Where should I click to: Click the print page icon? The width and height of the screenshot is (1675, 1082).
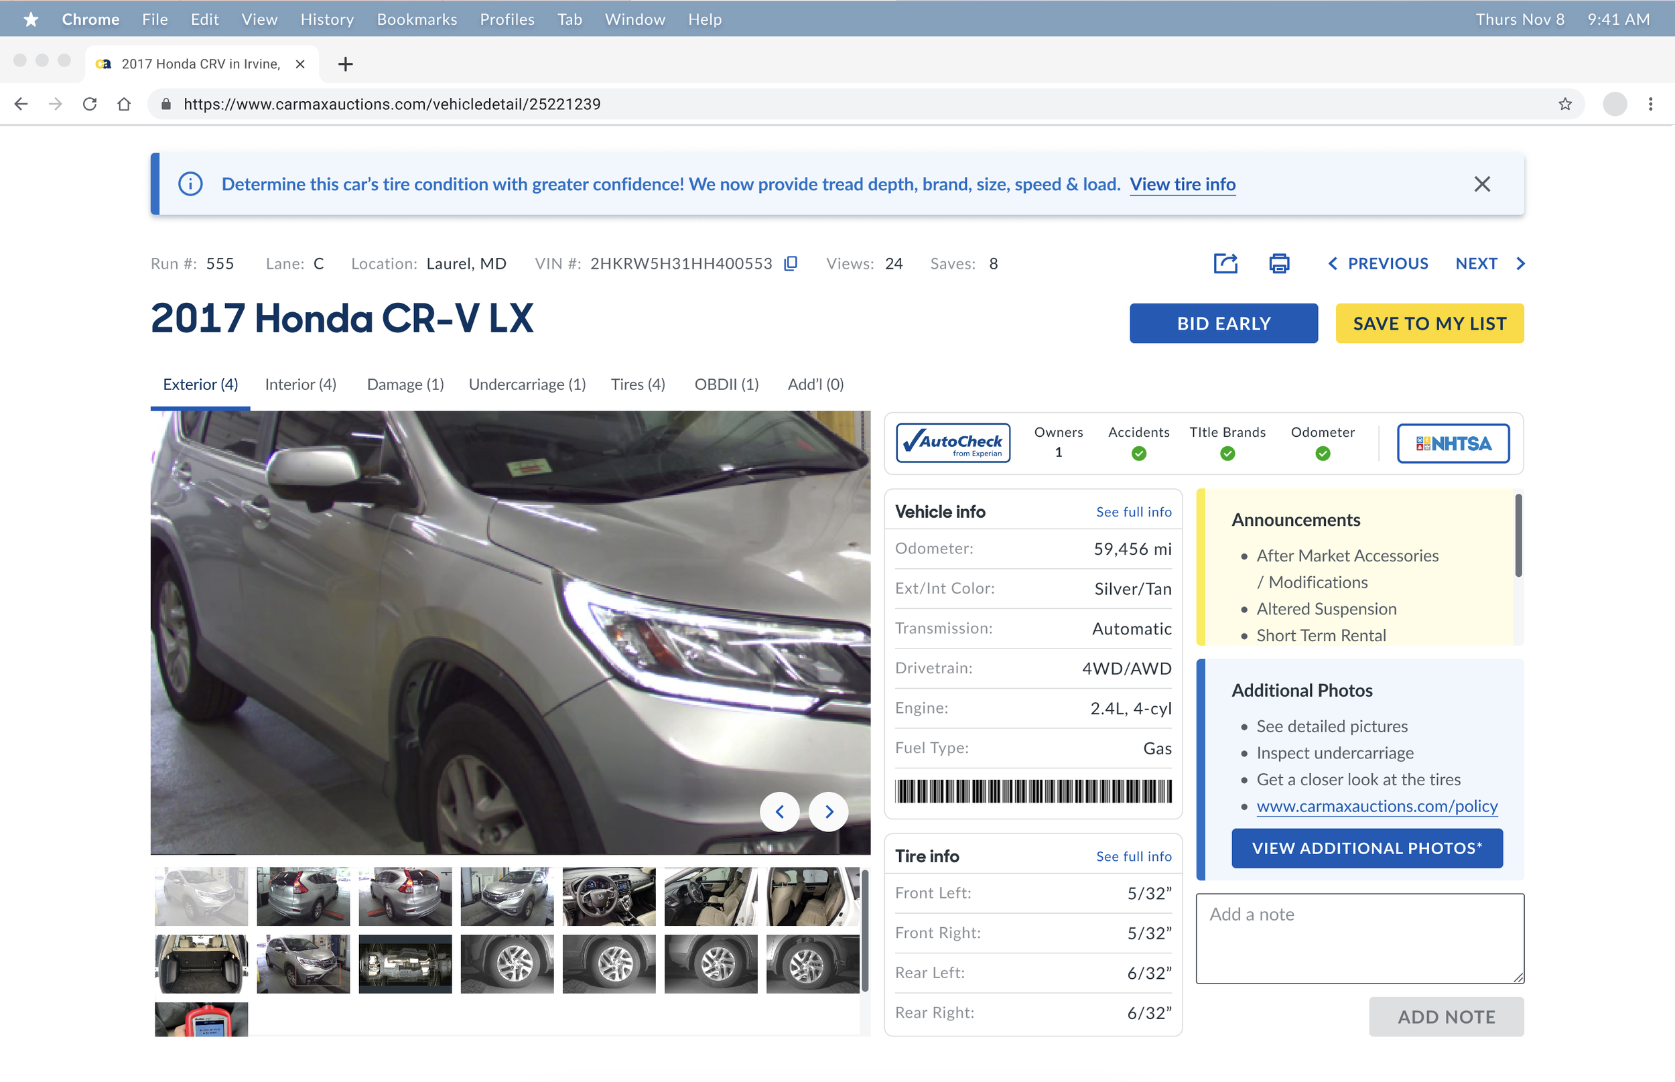(1279, 263)
